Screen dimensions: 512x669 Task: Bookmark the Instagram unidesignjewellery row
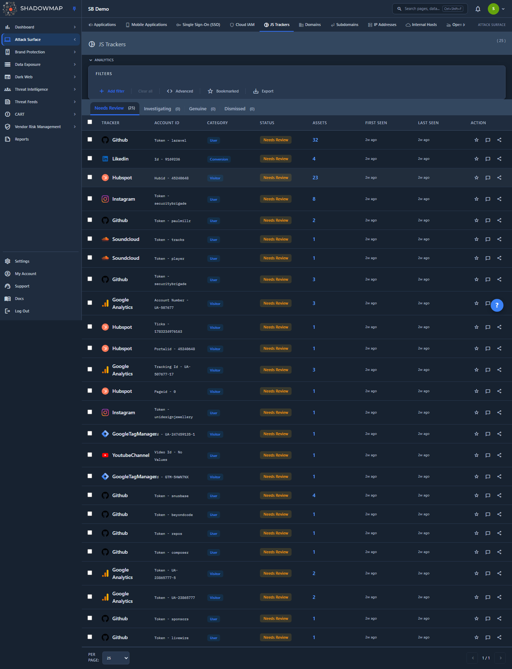tap(476, 412)
